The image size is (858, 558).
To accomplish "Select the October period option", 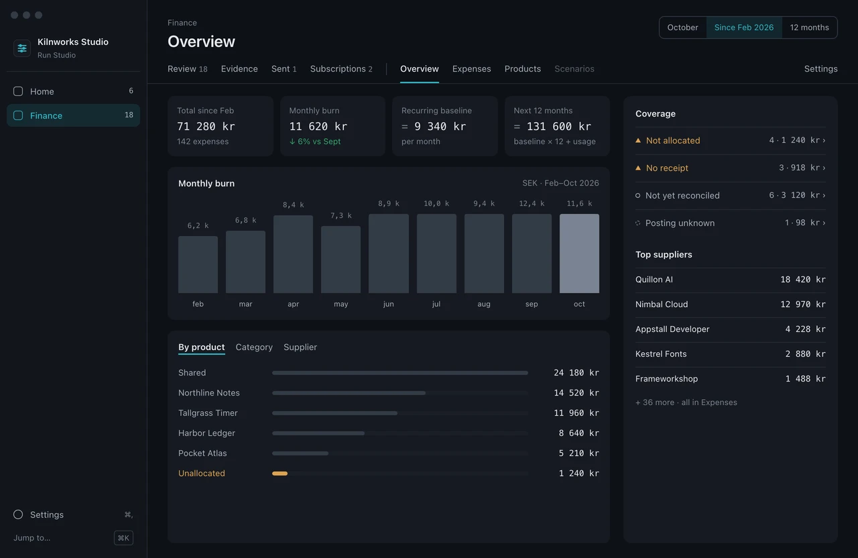I will (683, 27).
